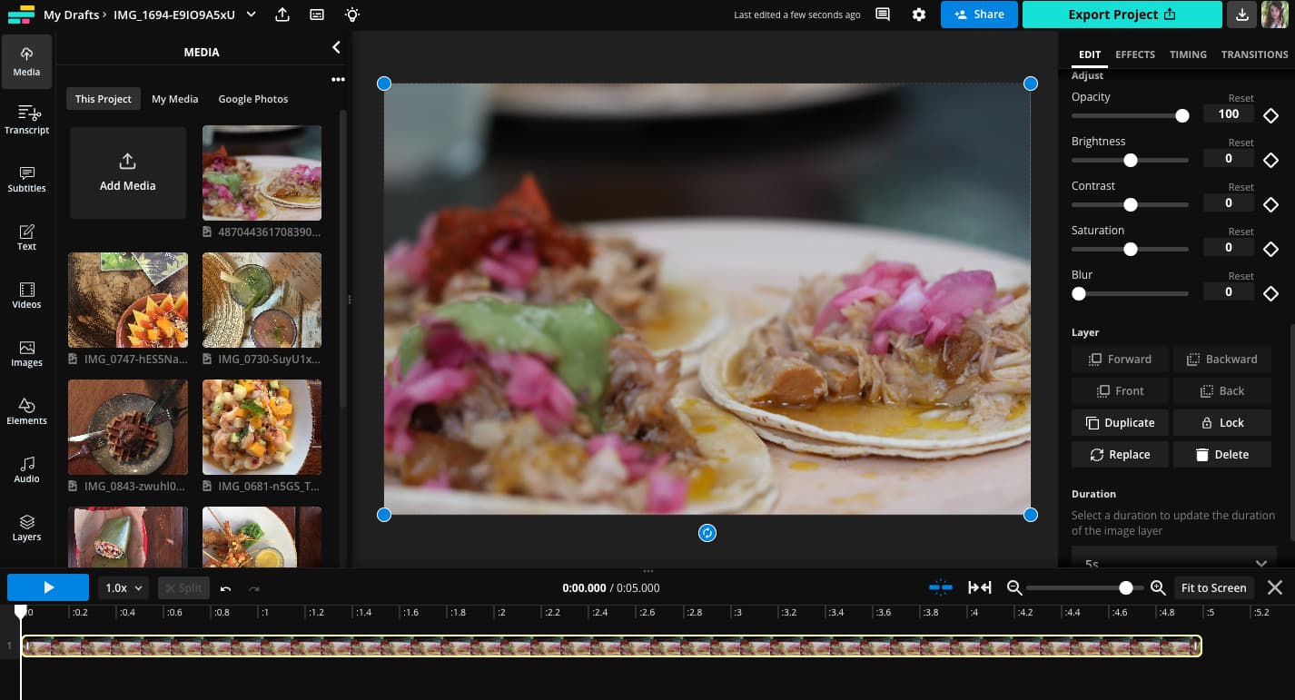Toggle the Blur keyframe diamond
The height and width of the screenshot is (700, 1295).
coord(1270,293)
